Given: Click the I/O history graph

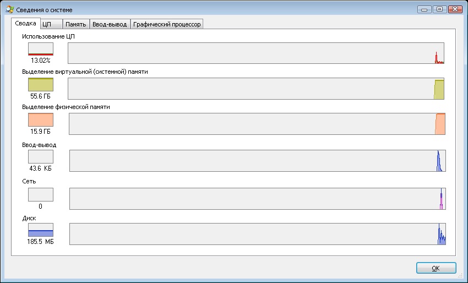Looking at the screenshot, I should (257, 161).
